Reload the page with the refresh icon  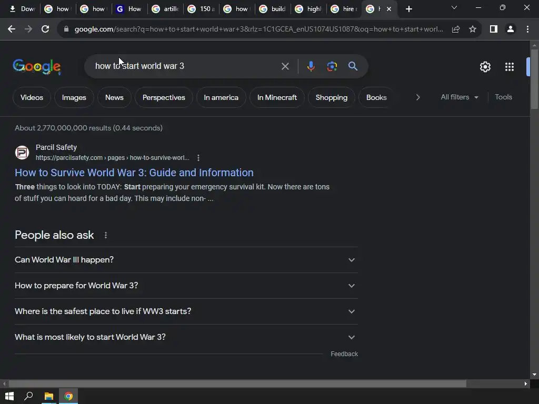45,29
